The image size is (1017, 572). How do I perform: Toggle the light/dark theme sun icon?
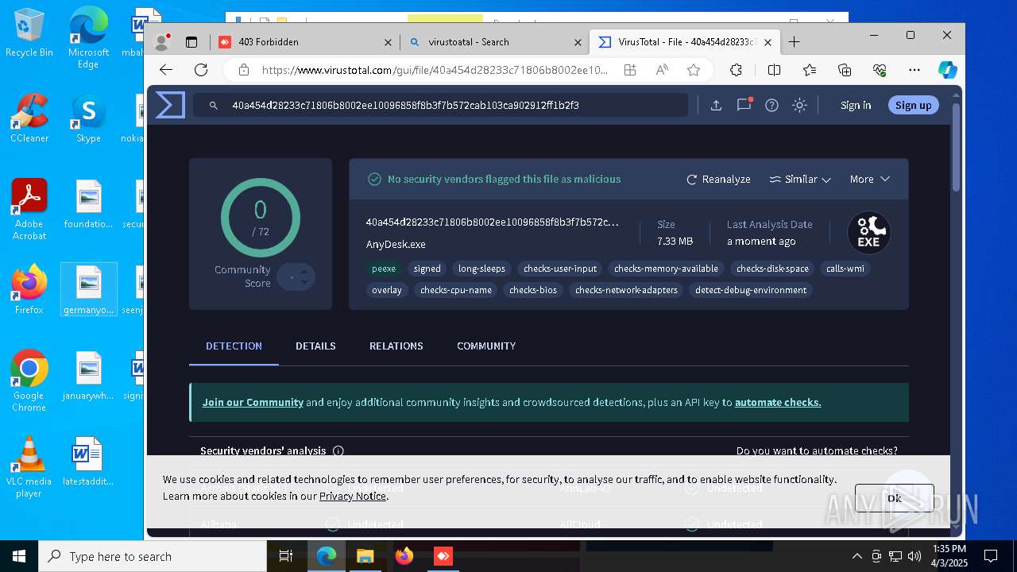tap(799, 105)
